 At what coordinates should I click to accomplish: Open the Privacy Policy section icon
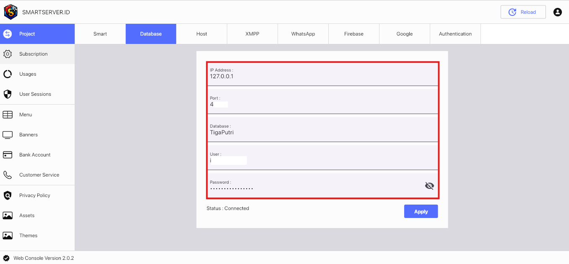[x=8, y=195]
